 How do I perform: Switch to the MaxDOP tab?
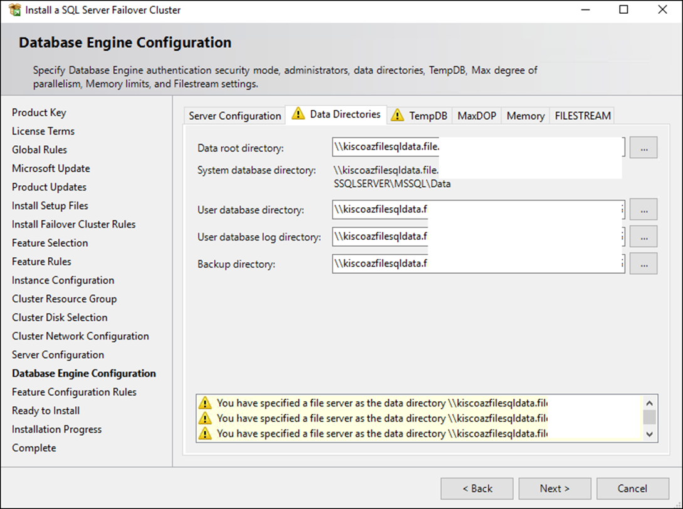pos(476,116)
